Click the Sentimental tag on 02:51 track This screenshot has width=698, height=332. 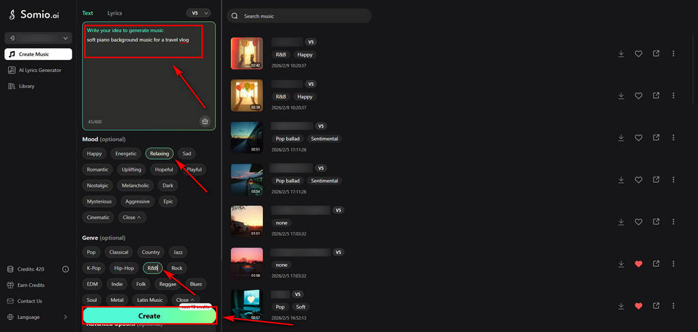click(324, 139)
